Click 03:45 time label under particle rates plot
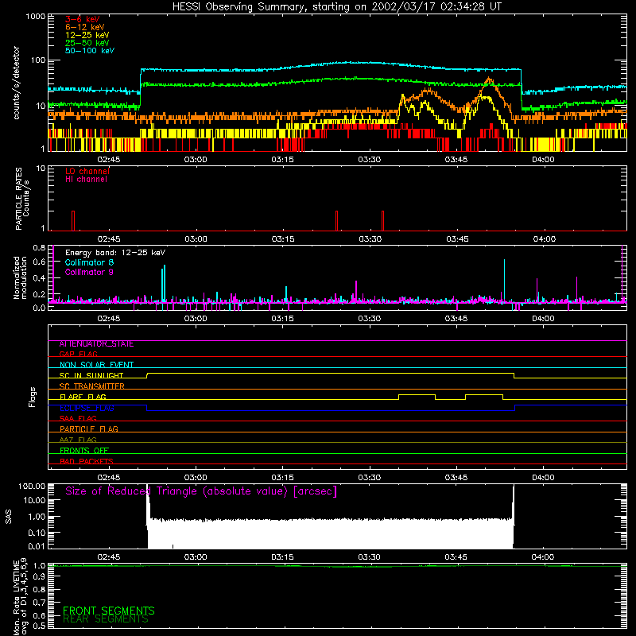Screen dimensions: 636x636 coord(457,239)
